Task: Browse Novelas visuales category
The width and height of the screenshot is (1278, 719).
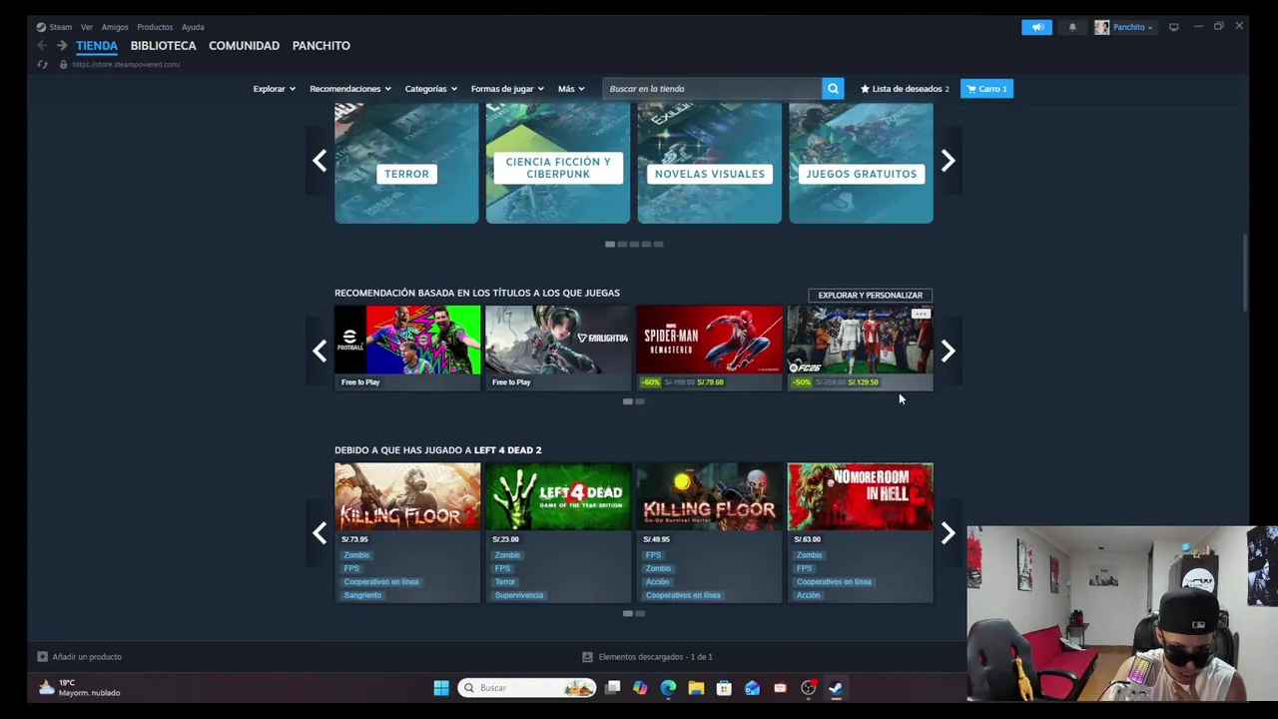Action: tap(710, 164)
